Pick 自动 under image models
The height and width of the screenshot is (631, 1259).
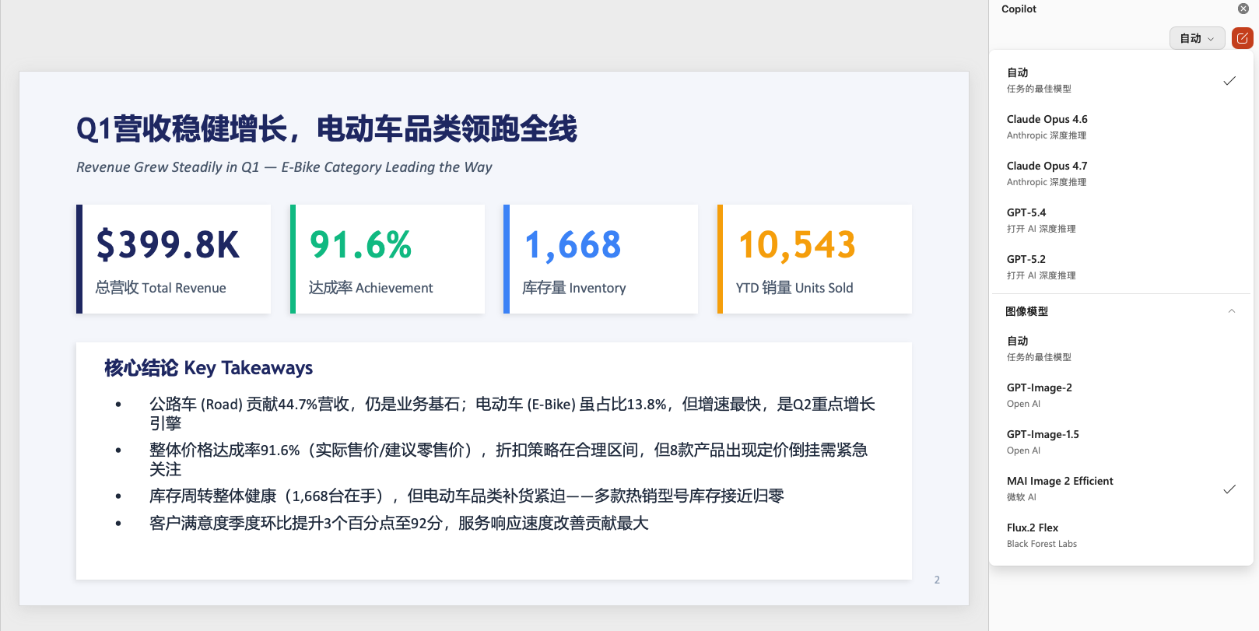1120,349
